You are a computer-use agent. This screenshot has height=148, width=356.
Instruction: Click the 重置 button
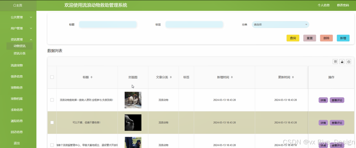[x=309, y=38]
